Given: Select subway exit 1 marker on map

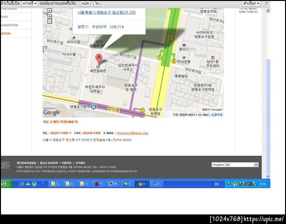Looking at the screenshot, I should click(x=160, y=58).
